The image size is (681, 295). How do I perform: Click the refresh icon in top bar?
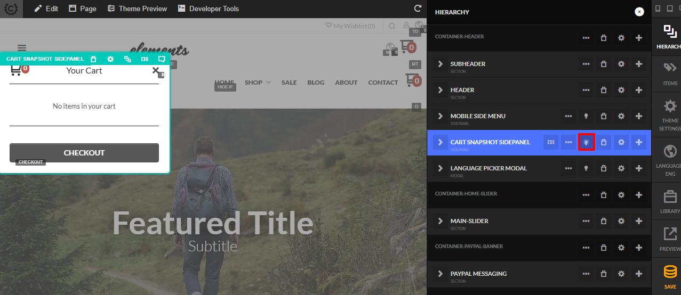[418, 9]
